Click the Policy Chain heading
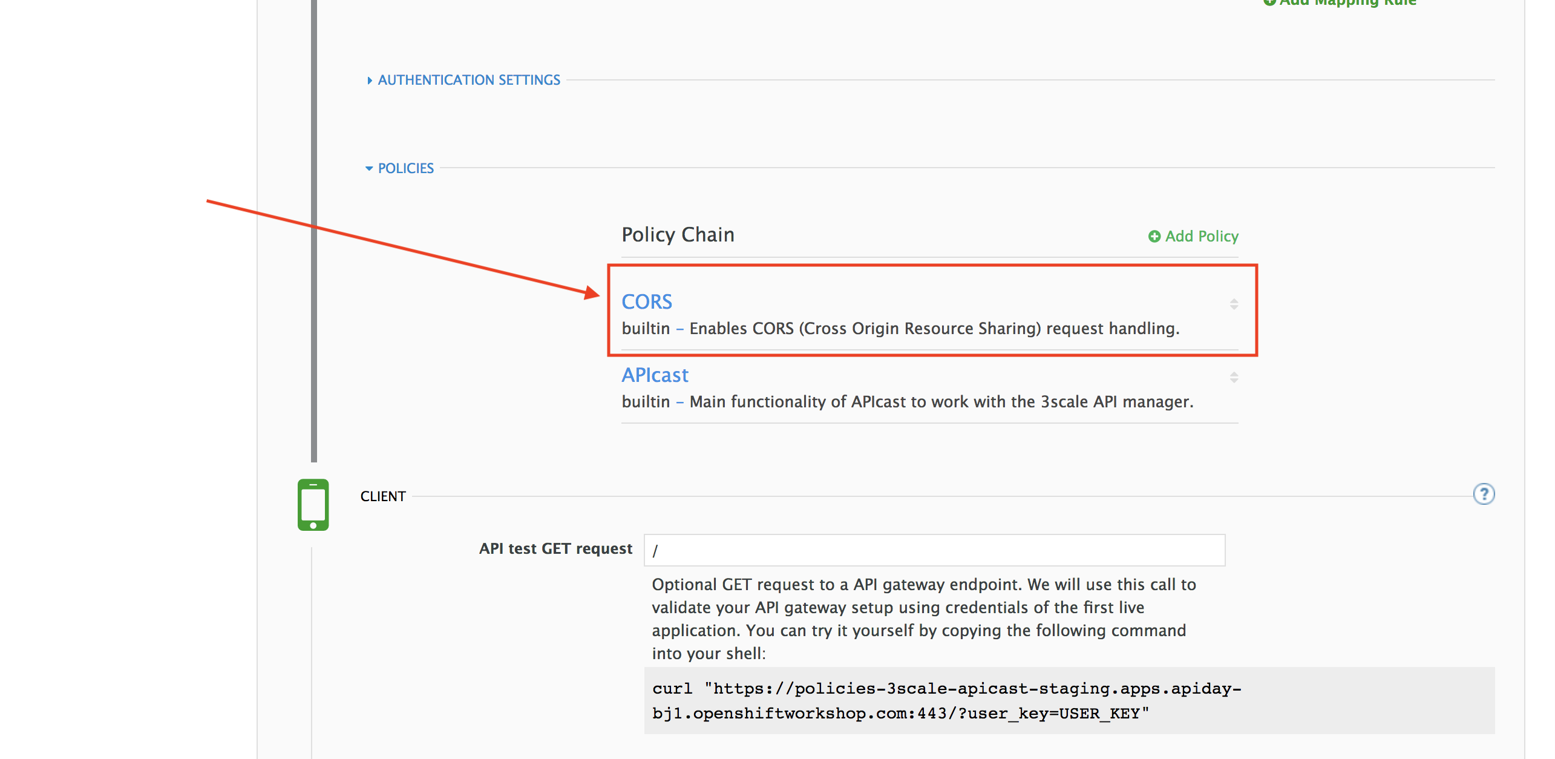The width and height of the screenshot is (1555, 759). click(678, 235)
